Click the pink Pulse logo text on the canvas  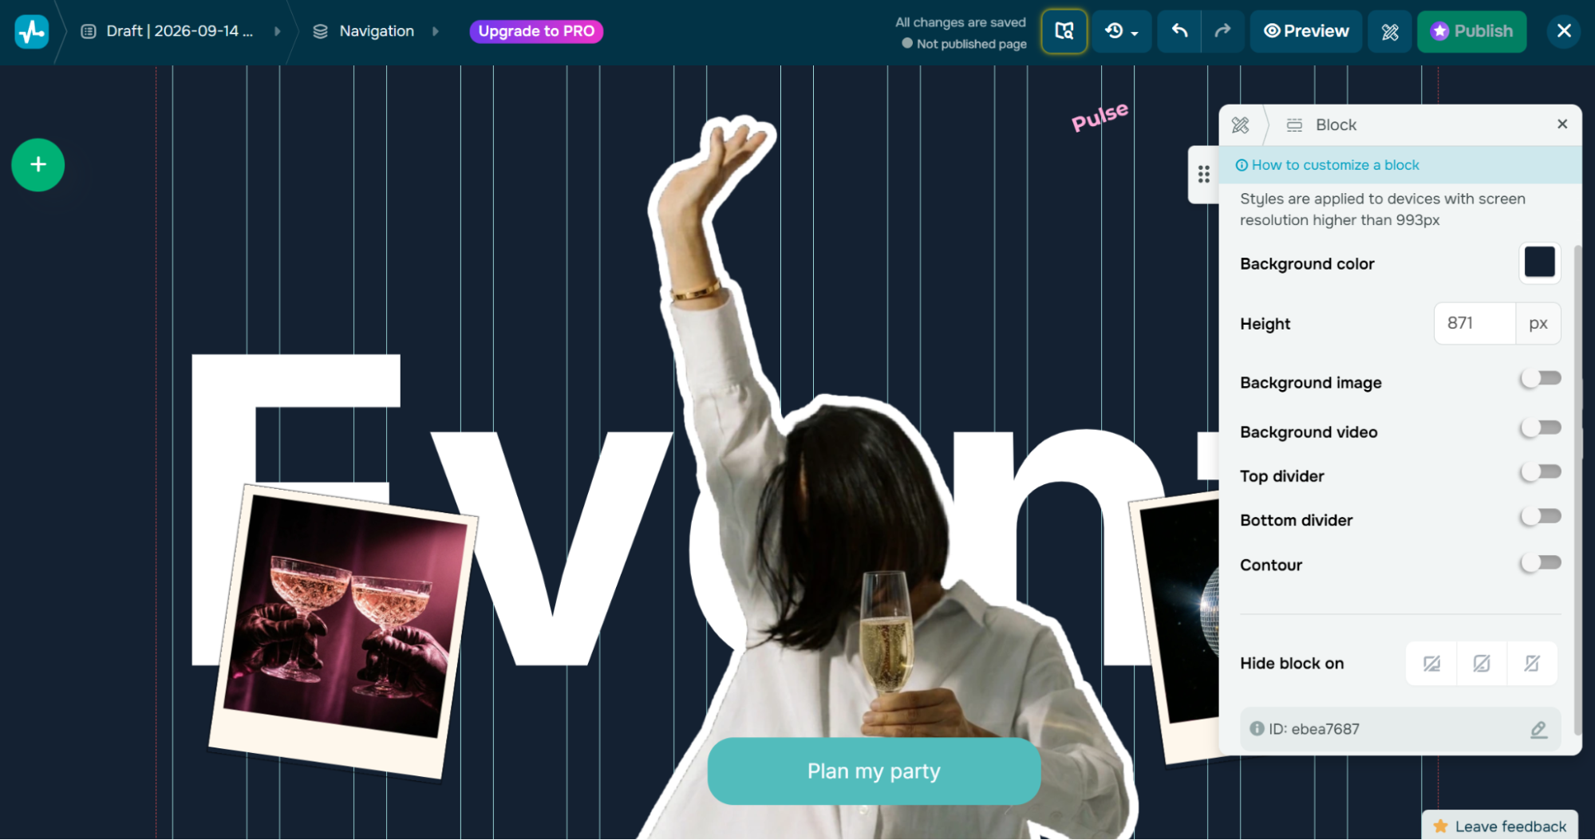pos(1100,116)
